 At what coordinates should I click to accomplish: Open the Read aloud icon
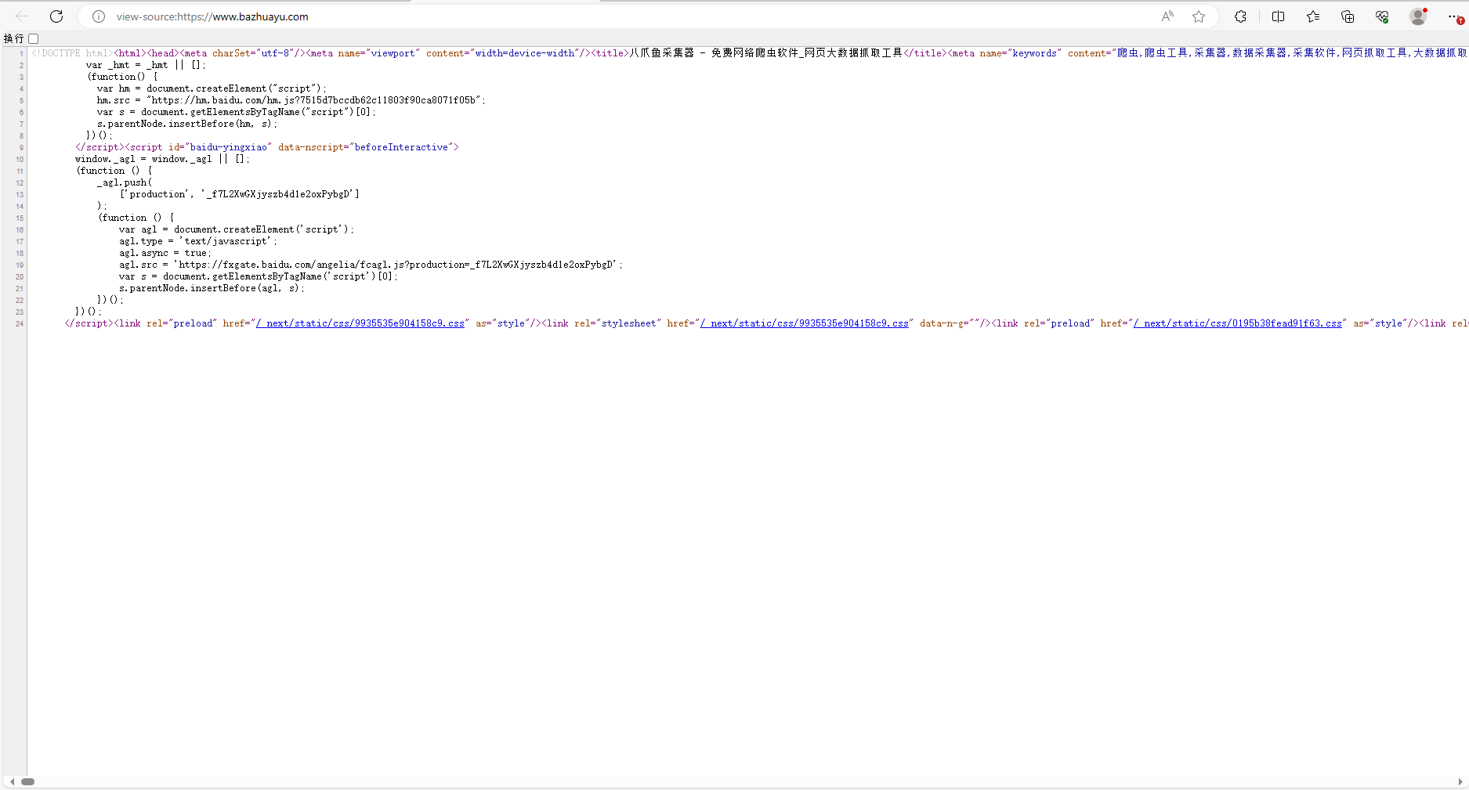coord(1167,16)
